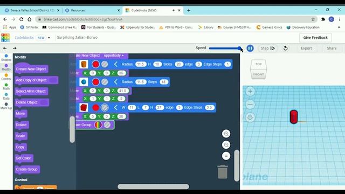Undo the last action
345x194 pixels.
[5, 48]
